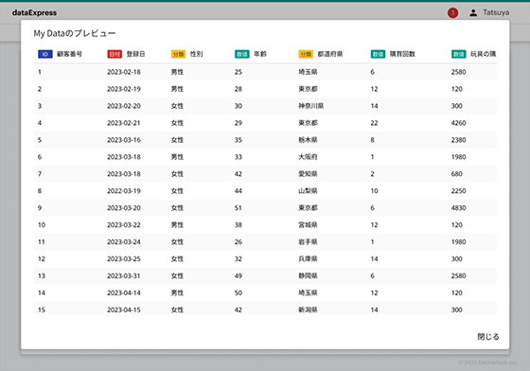Click the My Dataのプレビュー dialog title
Viewport: 530px width, 371px height.
pos(75,33)
